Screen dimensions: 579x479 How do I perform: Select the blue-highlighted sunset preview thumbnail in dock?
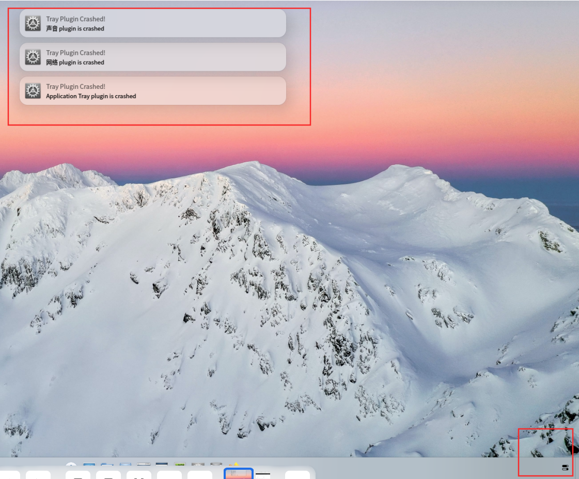tap(238, 473)
